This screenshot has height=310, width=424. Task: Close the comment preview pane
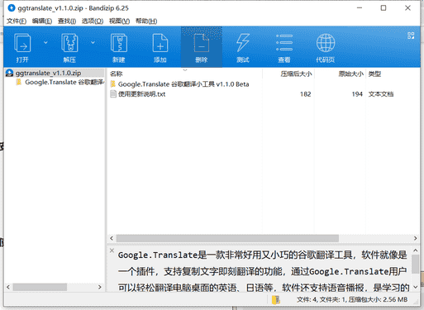112,250
